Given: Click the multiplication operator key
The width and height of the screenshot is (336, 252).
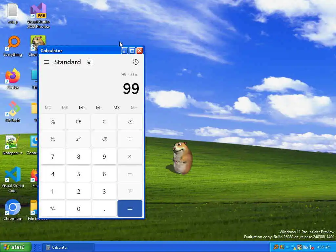Looking at the screenshot, I should [130, 157].
